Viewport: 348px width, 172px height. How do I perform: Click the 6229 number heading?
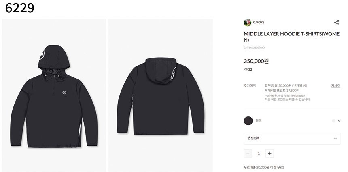[20, 8]
